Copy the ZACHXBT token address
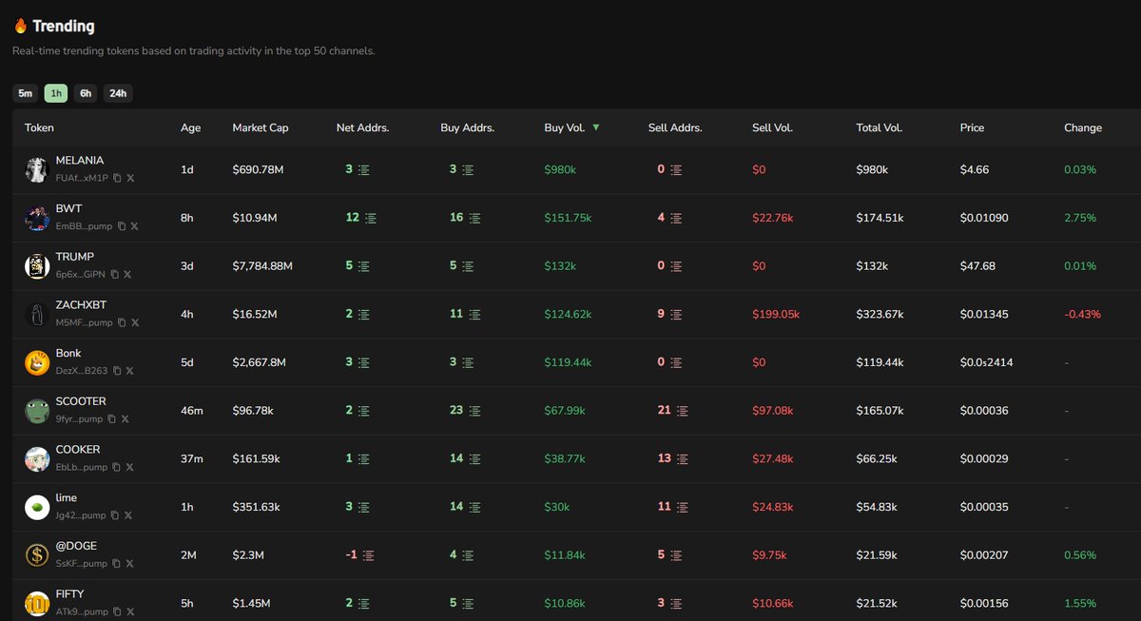 (x=121, y=322)
